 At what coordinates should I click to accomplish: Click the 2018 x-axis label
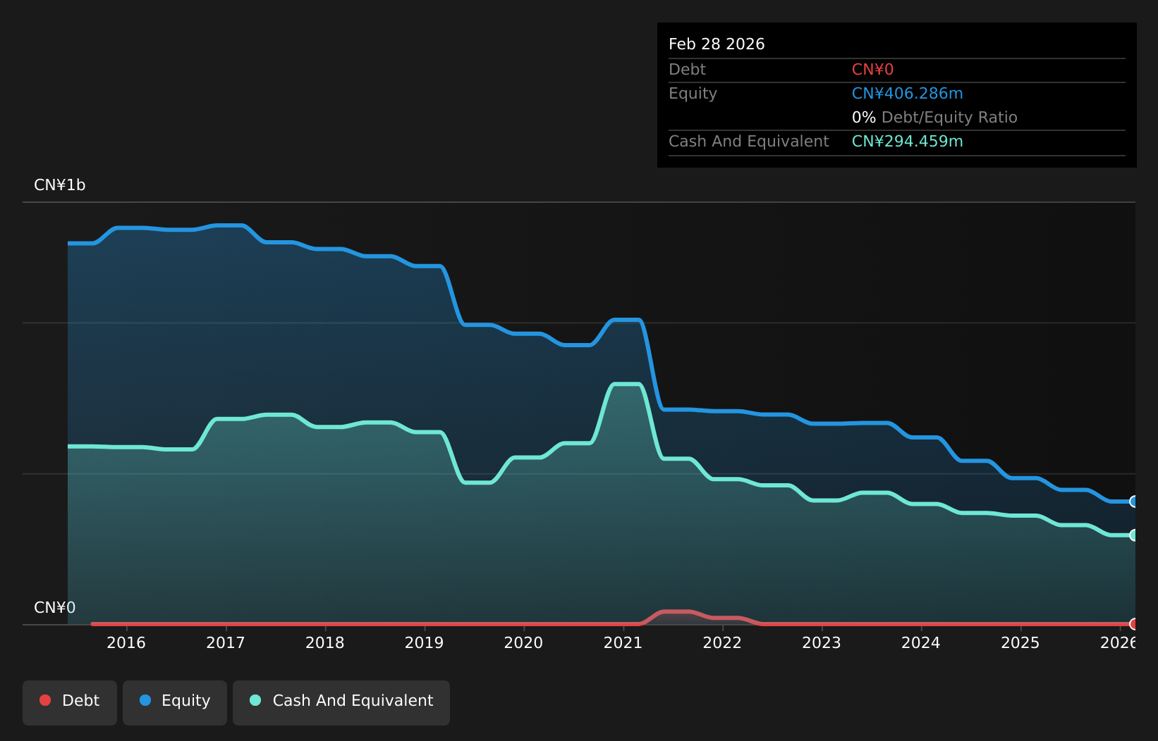325,643
